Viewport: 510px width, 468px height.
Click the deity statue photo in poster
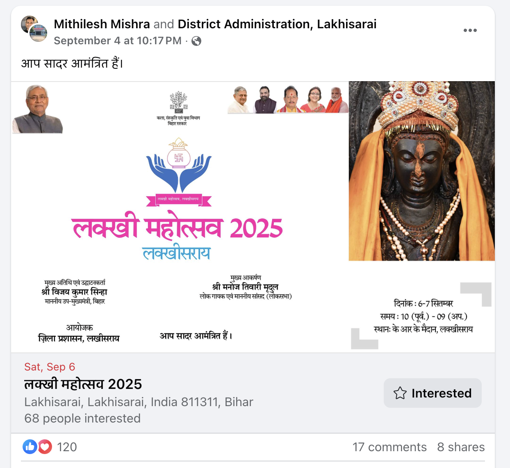(x=422, y=171)
